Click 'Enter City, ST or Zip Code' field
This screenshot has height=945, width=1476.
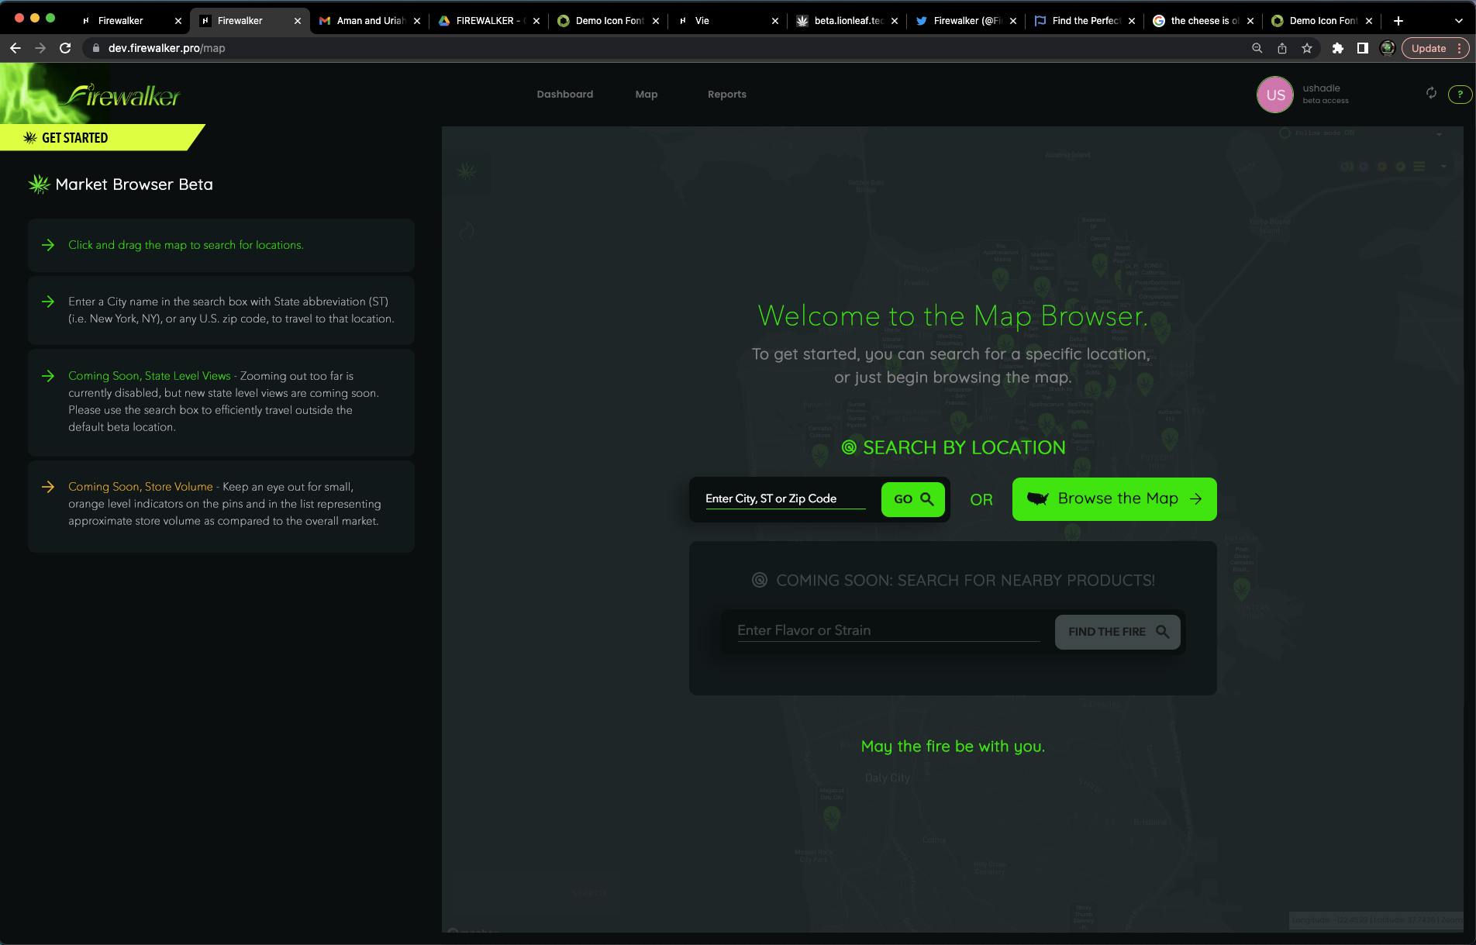point(785,498)
